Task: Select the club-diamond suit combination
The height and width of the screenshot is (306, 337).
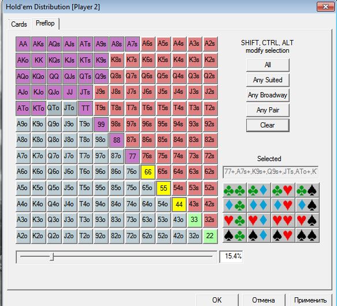Action: [259, 190]
